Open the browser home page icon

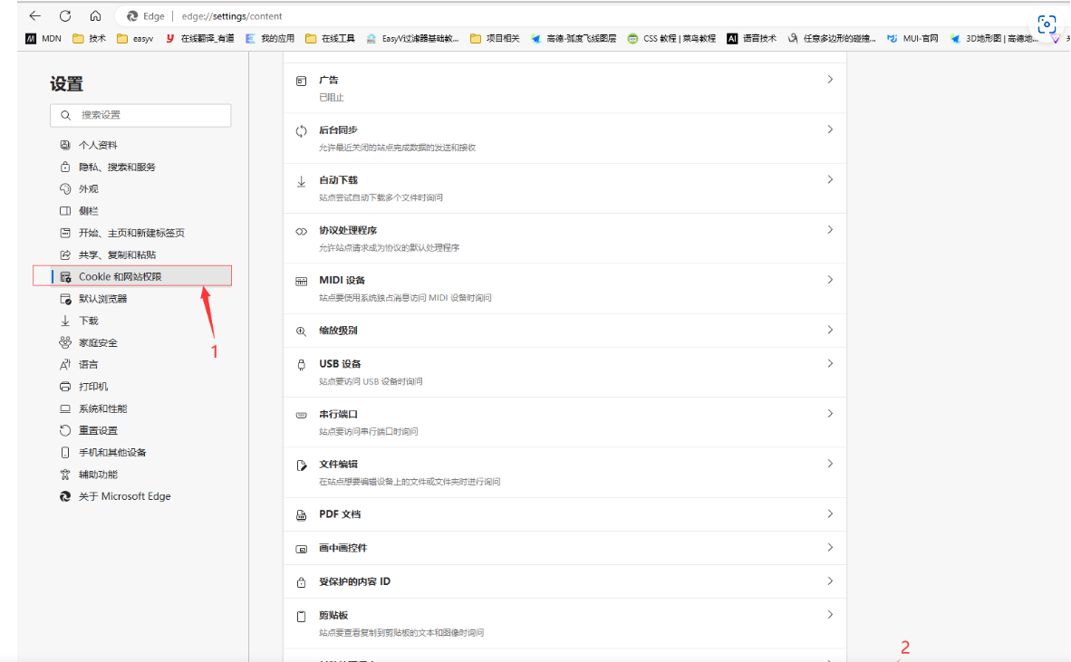click(x=96, y=15)
